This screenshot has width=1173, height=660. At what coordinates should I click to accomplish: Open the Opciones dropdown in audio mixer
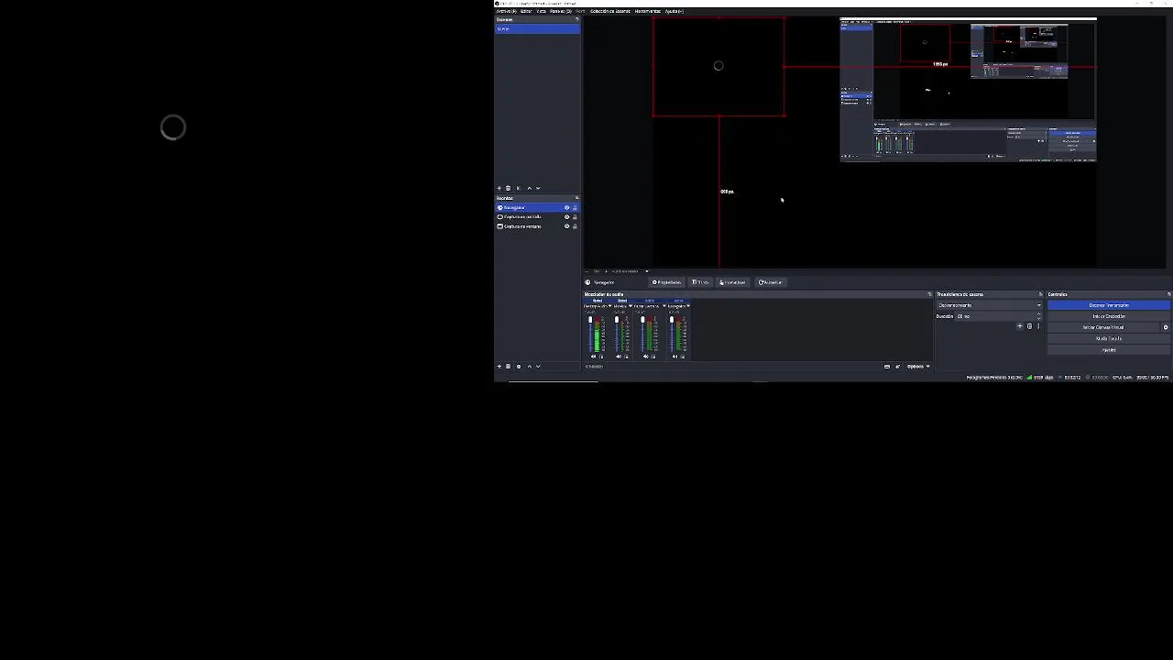(x=918, y=367)
